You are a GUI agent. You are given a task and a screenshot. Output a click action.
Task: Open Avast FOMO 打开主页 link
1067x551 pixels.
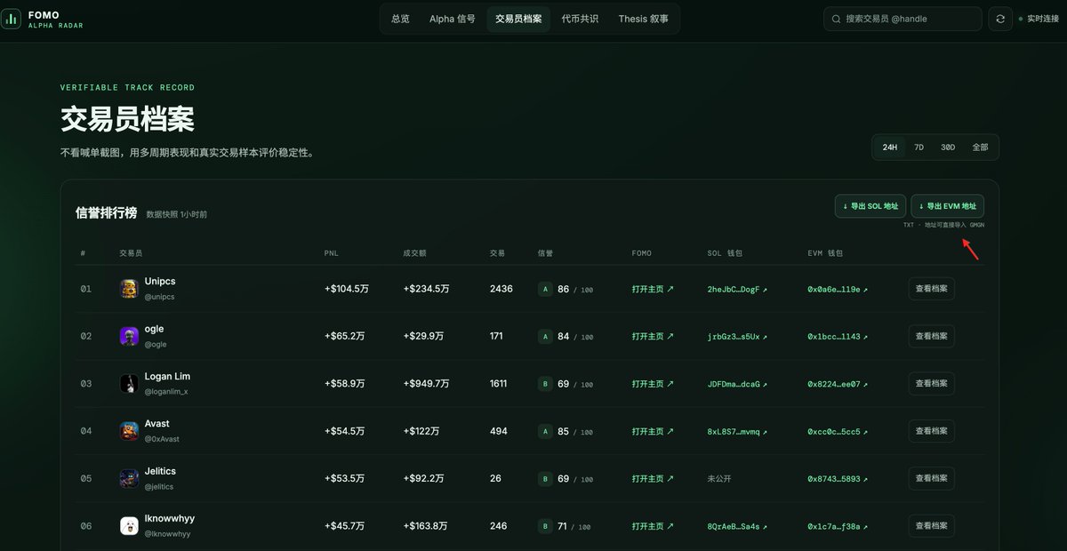[x=653, y=431]
